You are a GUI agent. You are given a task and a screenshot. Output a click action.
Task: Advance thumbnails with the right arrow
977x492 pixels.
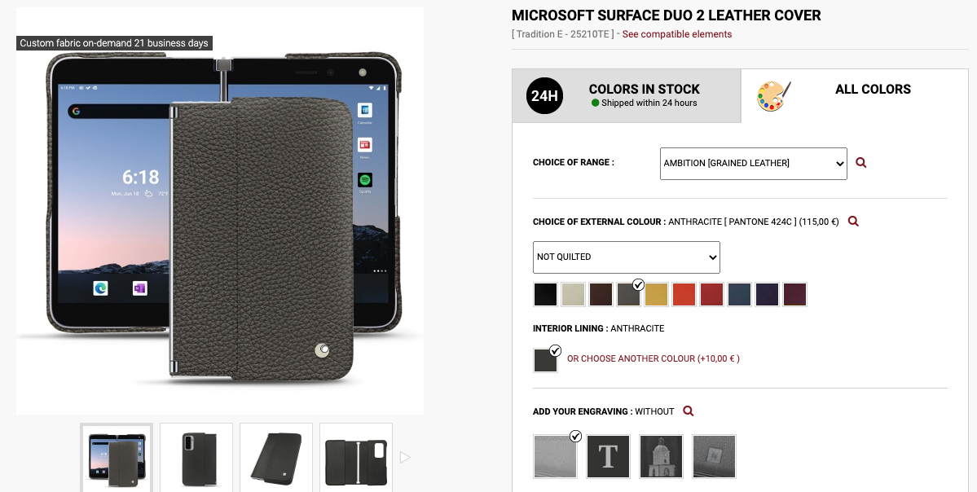405,458
